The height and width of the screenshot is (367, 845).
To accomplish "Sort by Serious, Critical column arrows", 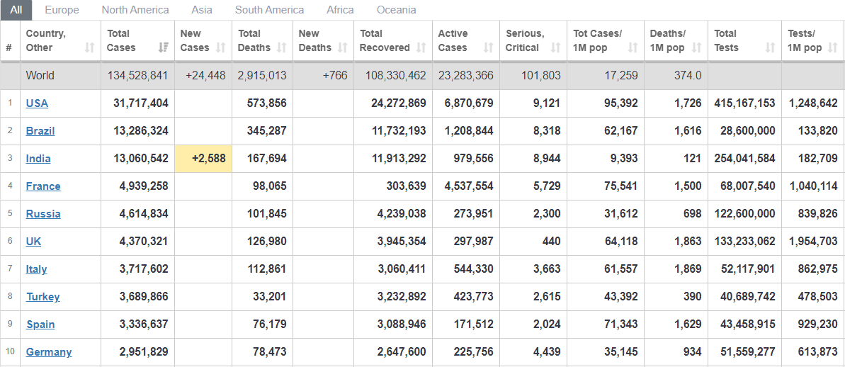I will (555, 47).
